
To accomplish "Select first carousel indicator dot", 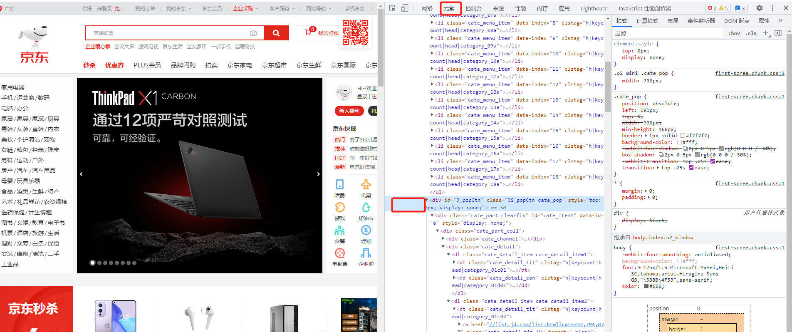I will tap(93, 263).
